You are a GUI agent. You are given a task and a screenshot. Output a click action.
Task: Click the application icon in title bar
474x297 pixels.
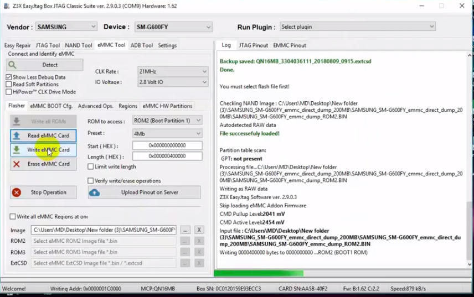[x=6, y=6]
